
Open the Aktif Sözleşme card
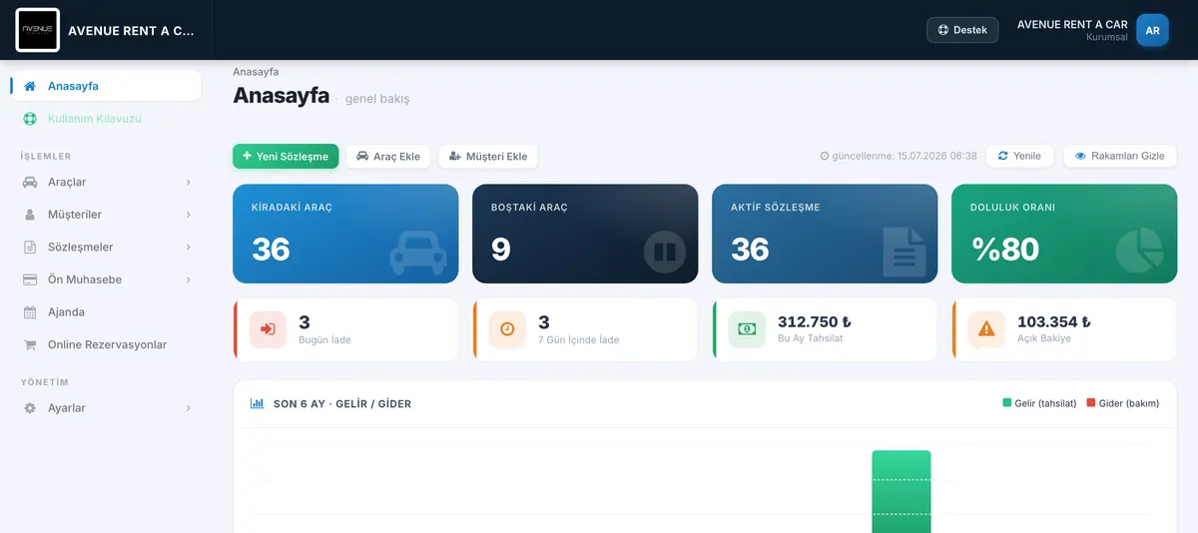point(825,234)
